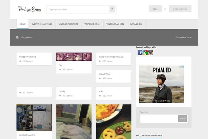Open the koki post
The image size is (208, 139).
[101, 91]
